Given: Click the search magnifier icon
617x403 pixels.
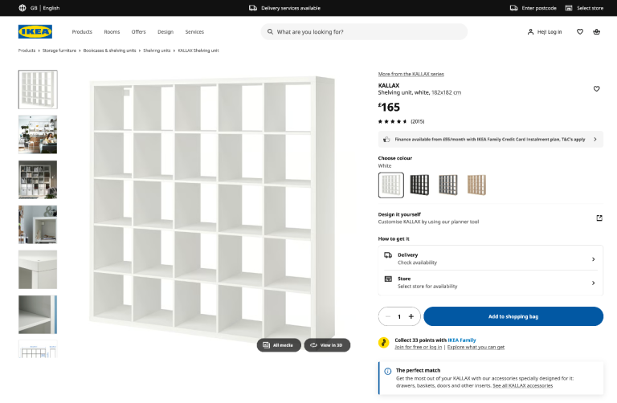Looking at the screenshot, I should [270, 32].
